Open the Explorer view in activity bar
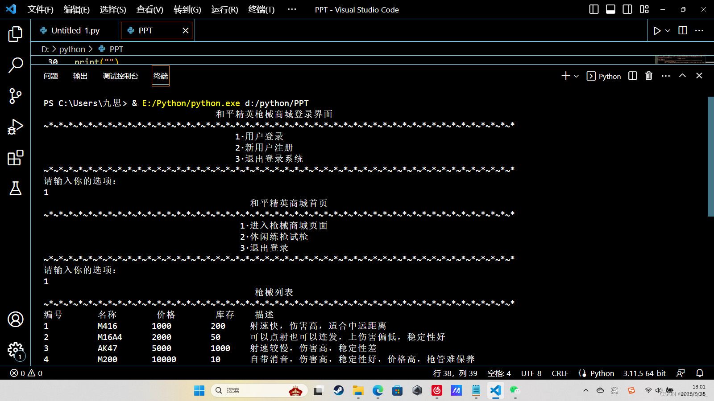 coord(15,34)
